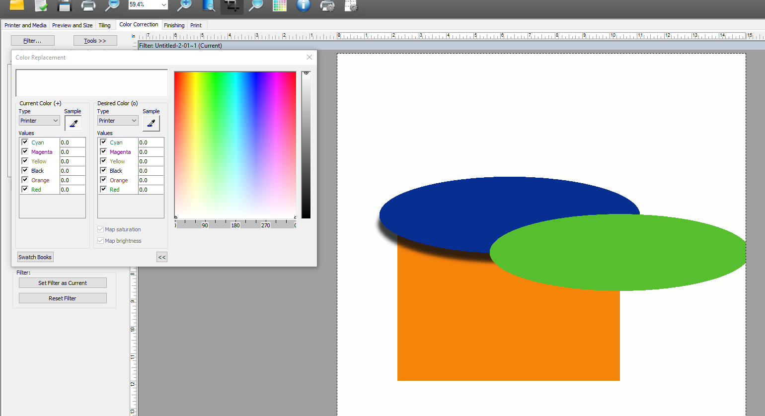Expand the Tools >> button
The width and height of the screenshot is (765, 416).
(x=95, y=41)
